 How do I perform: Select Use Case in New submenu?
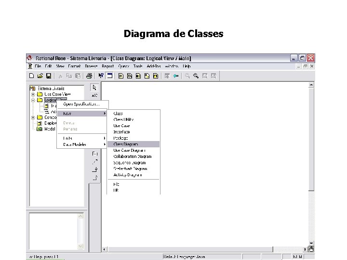133,126
